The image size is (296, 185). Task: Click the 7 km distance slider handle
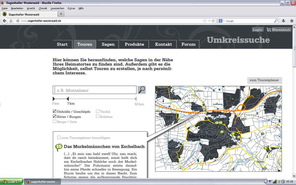(68, 99)
